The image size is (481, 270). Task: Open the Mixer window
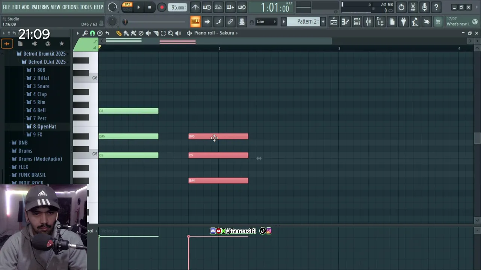[369, 22]
